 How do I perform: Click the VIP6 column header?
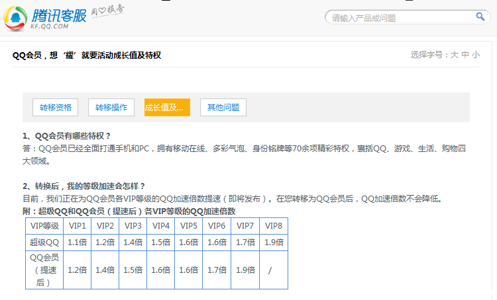point(217,226)
